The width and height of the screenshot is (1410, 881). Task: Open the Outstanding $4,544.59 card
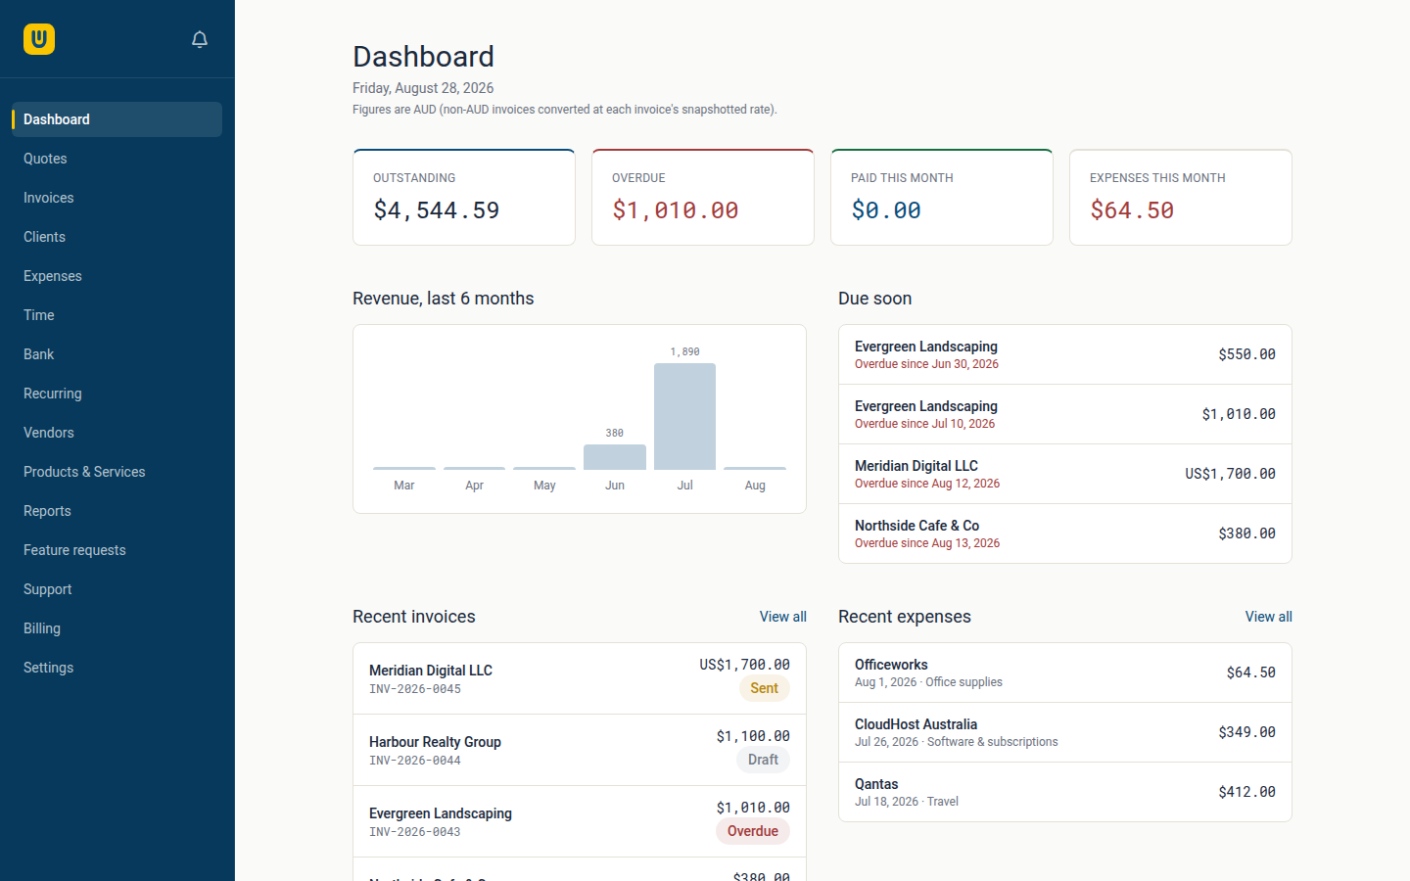[x=464, y=197]
